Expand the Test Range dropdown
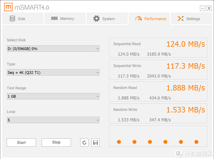The height and width of the screenshot is (159, 214). click(x=53, y=96)
